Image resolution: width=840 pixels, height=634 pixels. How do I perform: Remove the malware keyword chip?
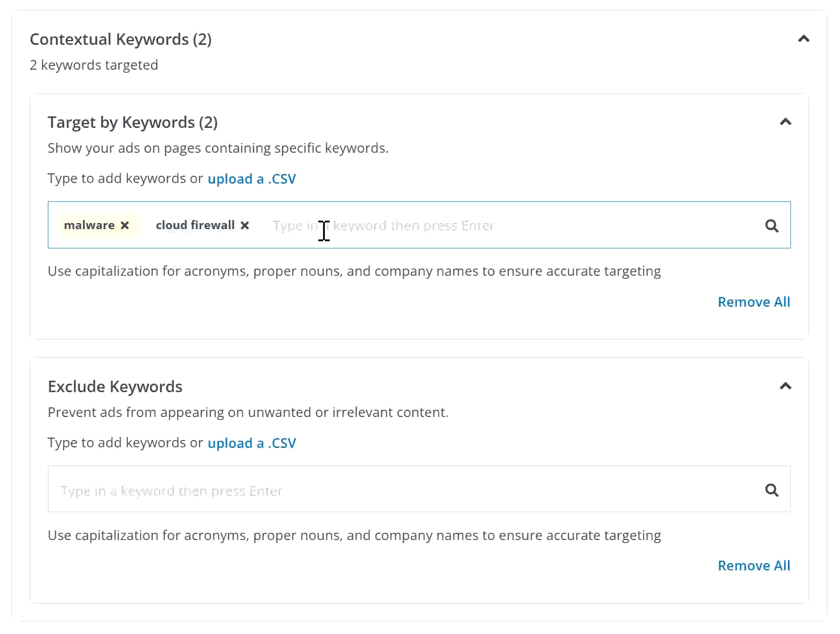coord(125,225)
